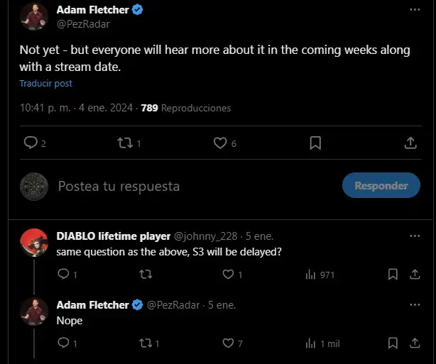View analytics on the Nope reply

(310, 343)
